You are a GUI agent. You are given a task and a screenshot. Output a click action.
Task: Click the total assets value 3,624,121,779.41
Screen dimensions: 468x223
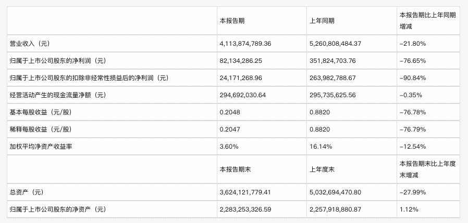[x=245, y=192]
